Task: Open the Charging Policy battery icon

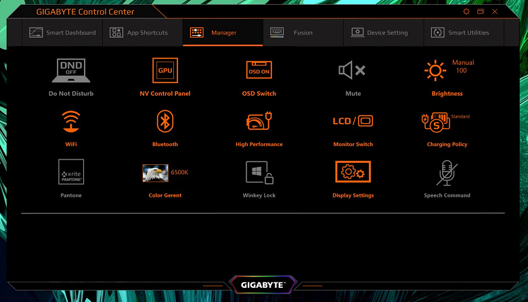Action: (436, 122)
